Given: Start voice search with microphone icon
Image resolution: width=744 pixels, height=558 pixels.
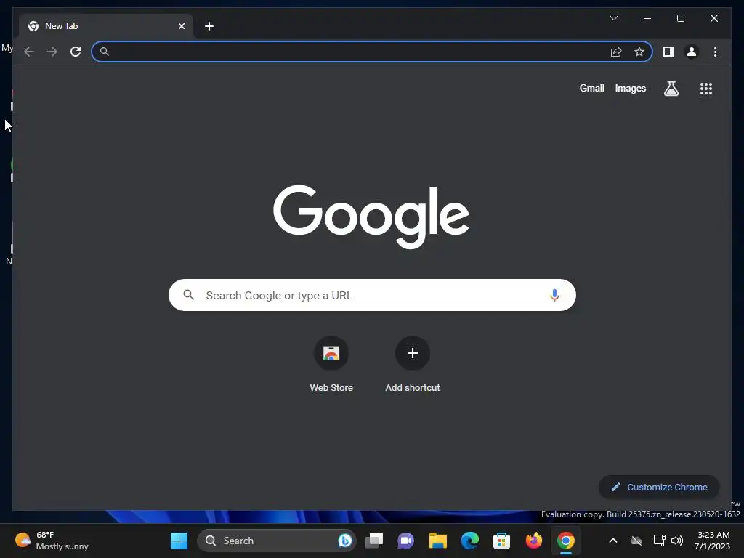Looking at the screenshot, I should 554,295.
